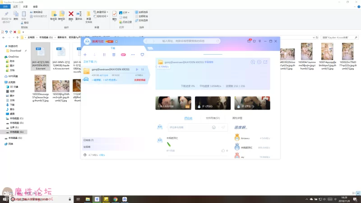Open the third video thumbnail 评《罗生门》
Screen dimensions: 361x203
point(252,103)
